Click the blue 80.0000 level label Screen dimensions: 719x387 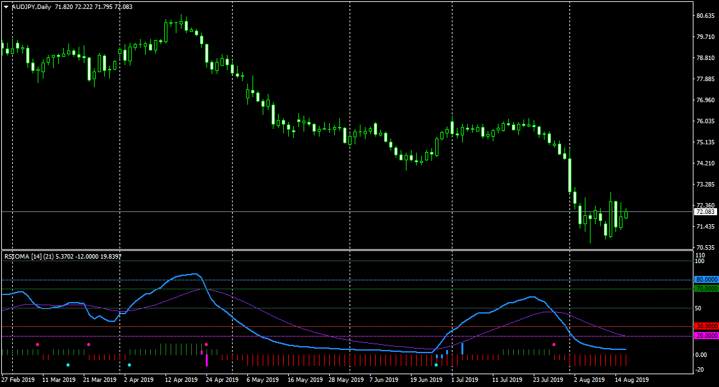(x=706, y=279)
